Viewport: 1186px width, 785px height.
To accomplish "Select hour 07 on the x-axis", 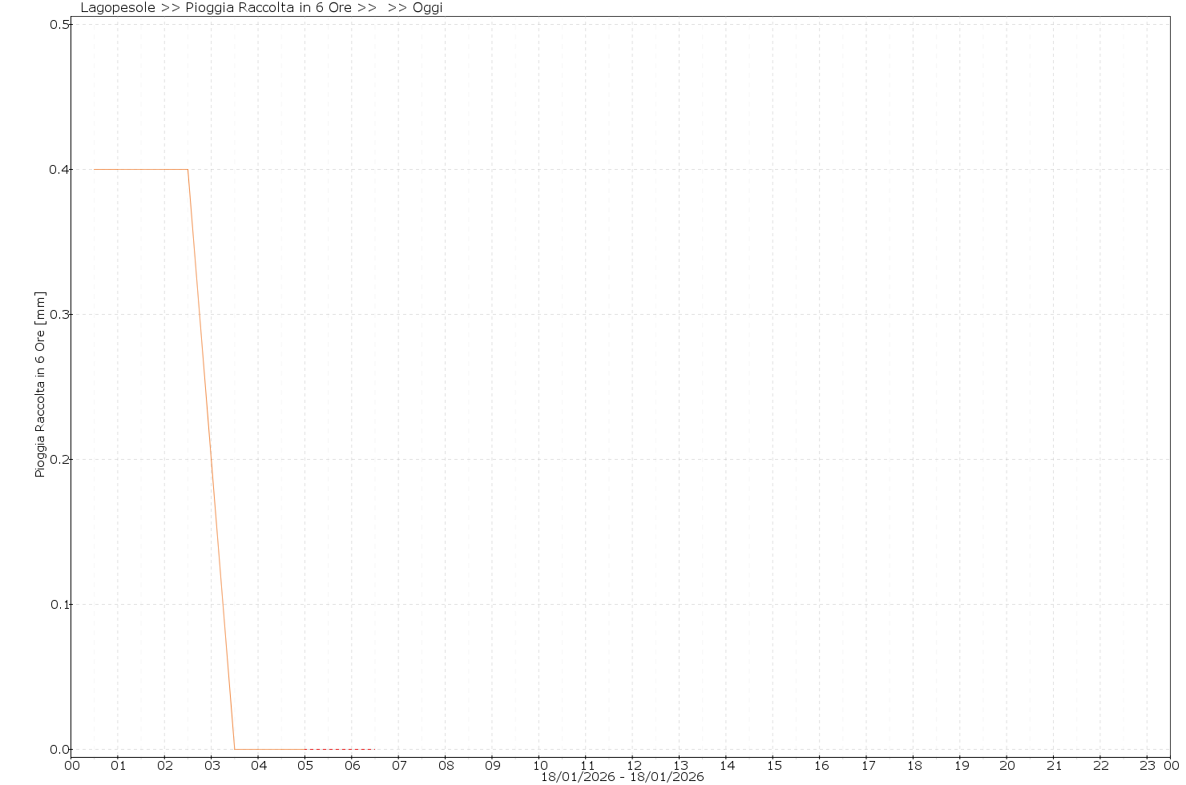I will (399, 766).
